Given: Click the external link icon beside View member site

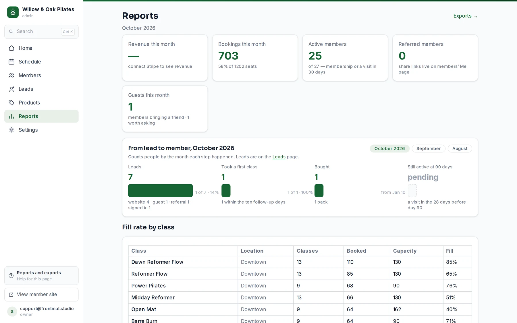Looking at the screenshot, I should click(11, 295).
